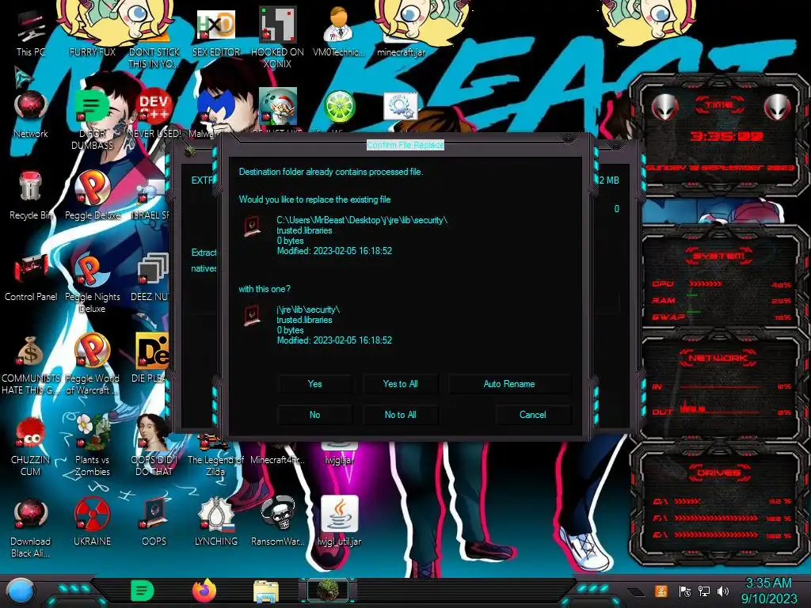Open Recycle Bin

coord(31,196)
